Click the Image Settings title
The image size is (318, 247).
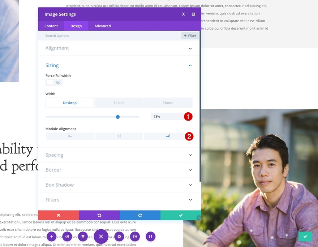coord(60,14)
